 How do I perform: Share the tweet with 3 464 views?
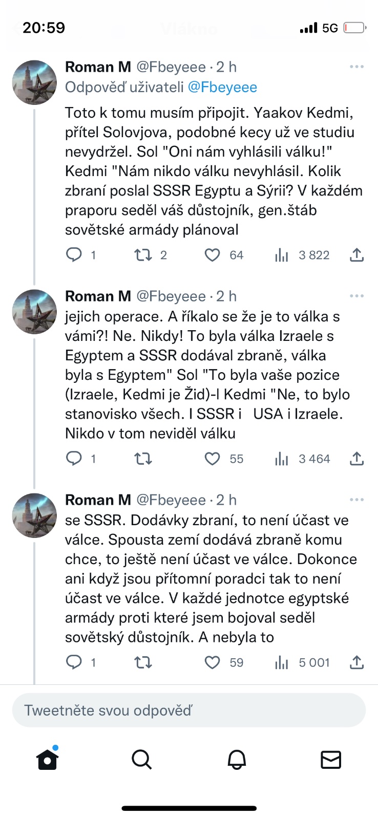point(356,459)
